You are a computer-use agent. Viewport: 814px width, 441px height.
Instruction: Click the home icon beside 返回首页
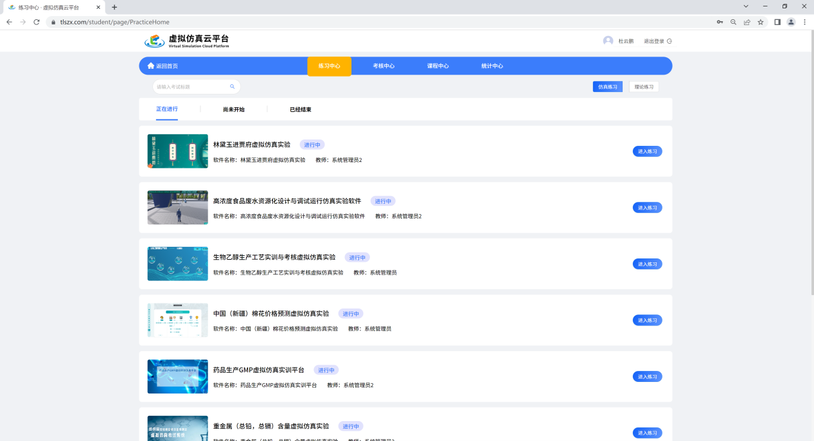(x=151, y=66)
